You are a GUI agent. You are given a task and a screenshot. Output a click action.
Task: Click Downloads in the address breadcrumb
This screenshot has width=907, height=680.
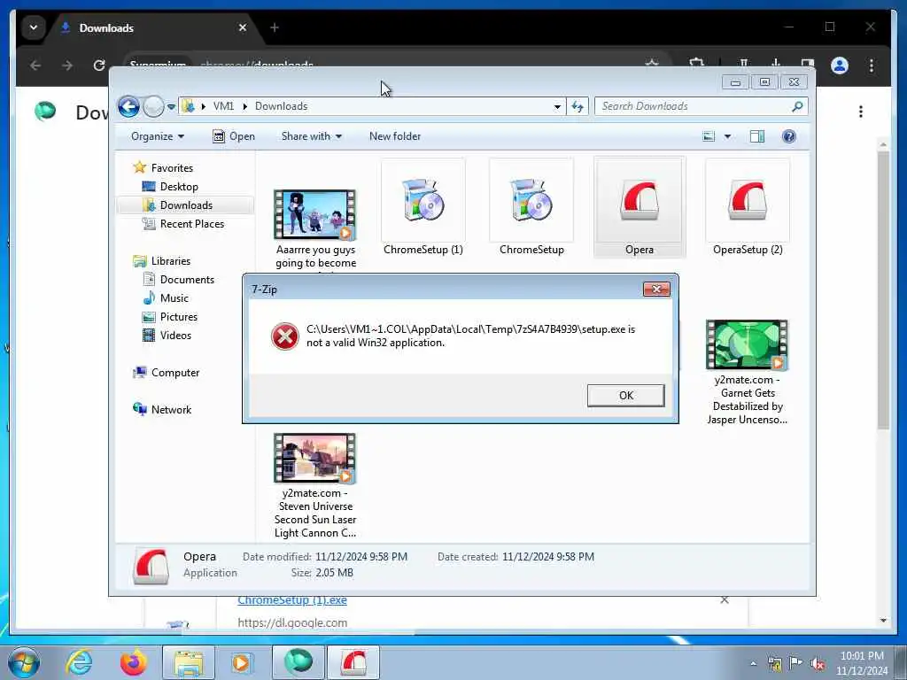coord(281,106)
